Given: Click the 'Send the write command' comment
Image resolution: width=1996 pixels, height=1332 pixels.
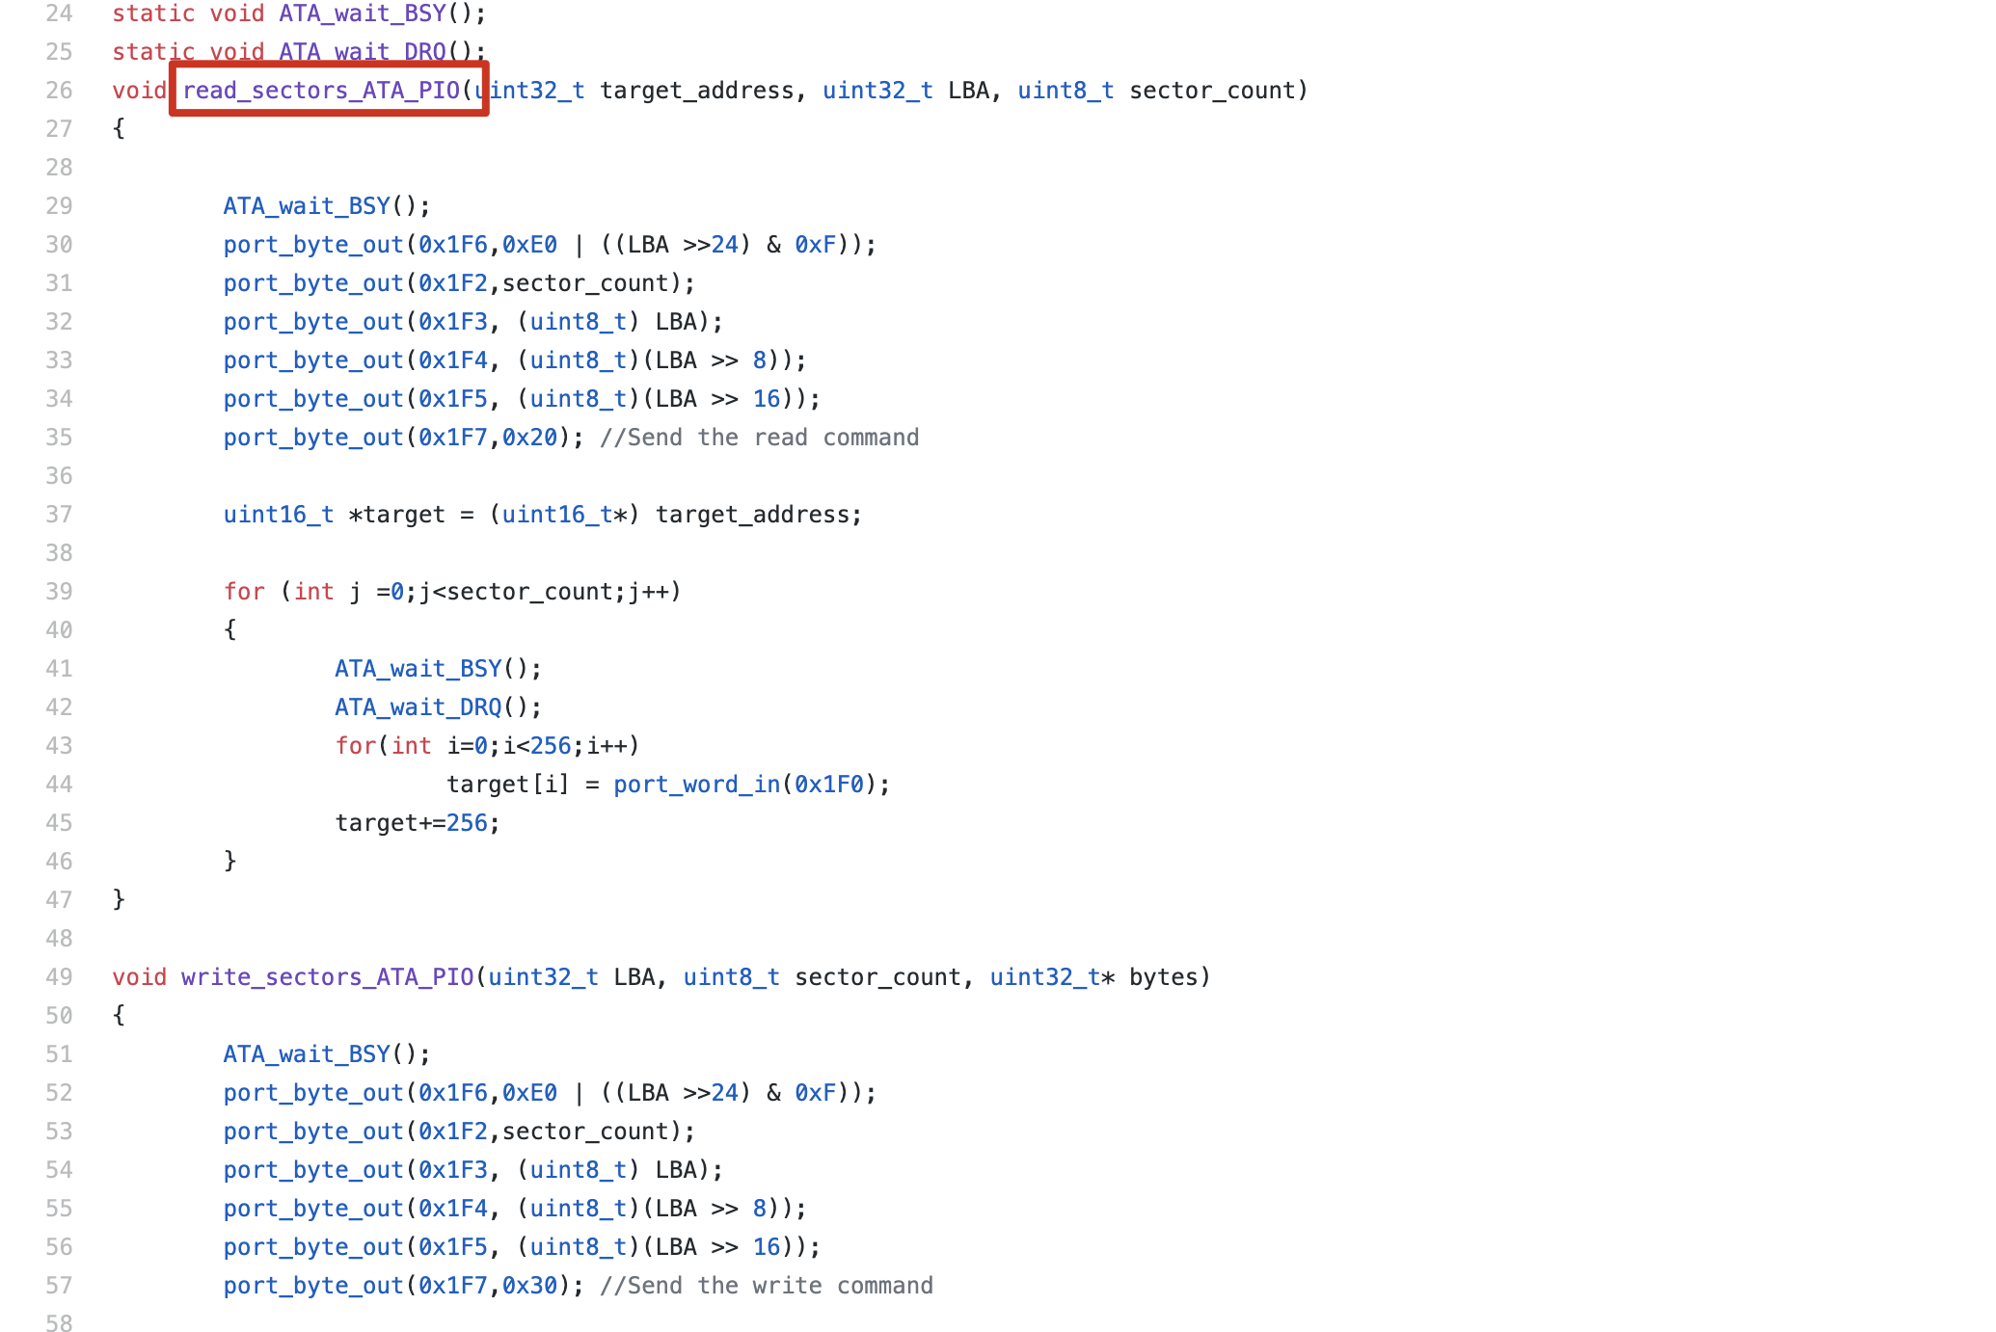Looking at the screenshot, I should click(766, 1285).
